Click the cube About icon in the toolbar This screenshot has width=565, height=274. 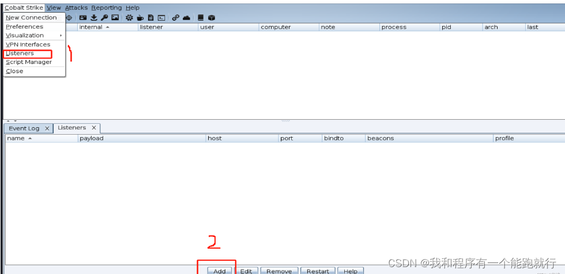point(212,17)
